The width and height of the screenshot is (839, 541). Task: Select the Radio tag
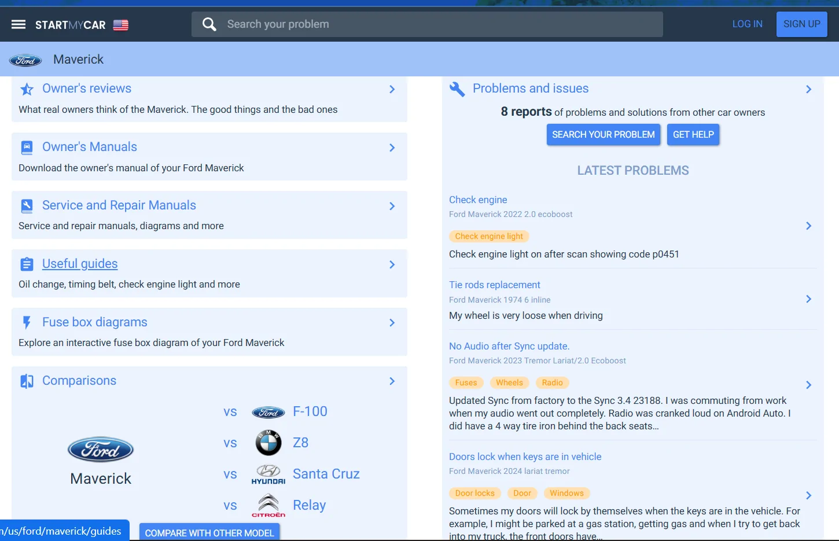(553, 382)
